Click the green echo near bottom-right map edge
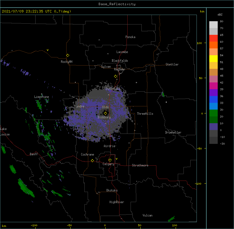Image resolution: width=234 pixels, height=229 pixels. (x=171, y=219)
